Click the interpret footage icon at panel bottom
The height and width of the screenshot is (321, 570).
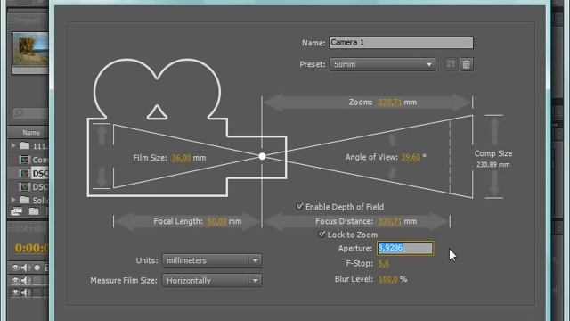(x=16, y=211)
